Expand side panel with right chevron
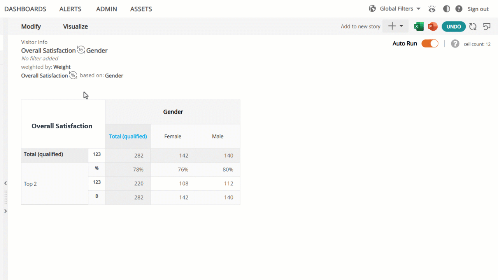Screen dimensions: 498x280 pyautogui.click(x=5, y=211)
